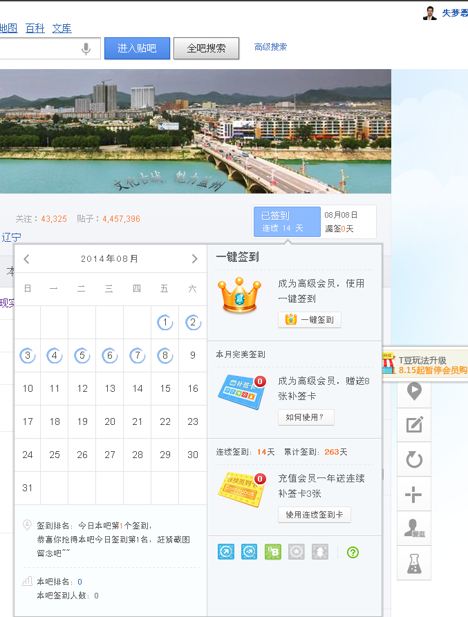This screenshot has width=468, height=617.
Task: Select day 5 in the calendar
Action: point(82,356)
